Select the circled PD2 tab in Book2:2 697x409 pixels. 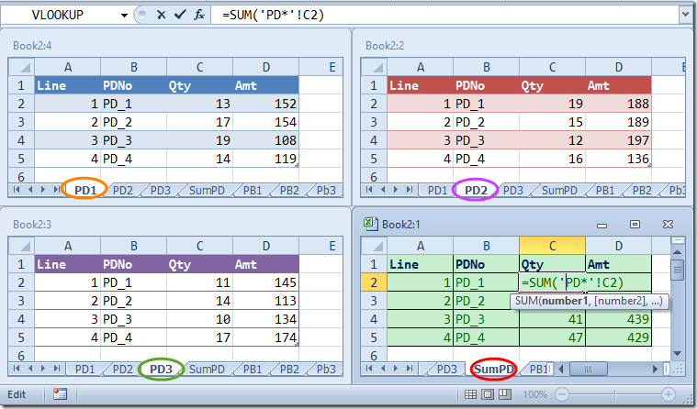click(x=476, y=190)
